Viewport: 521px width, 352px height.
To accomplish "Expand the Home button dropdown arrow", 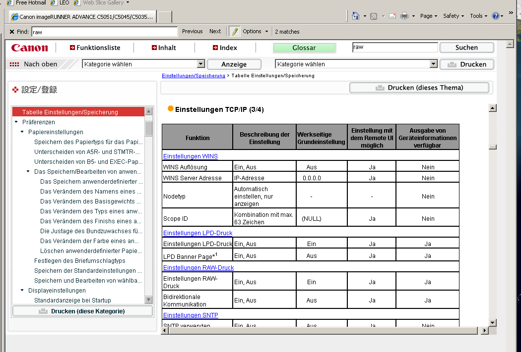I will pos(365,16).
